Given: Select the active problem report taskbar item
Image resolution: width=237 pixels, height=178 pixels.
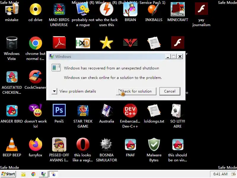Looking at the screenshot, I should tap(53, 174).
